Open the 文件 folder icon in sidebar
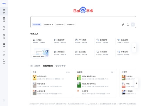Viewport: 141px width, 106px height. point(4,62)
